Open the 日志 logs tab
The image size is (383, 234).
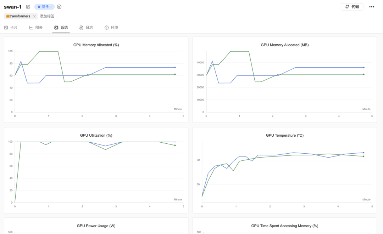point(86,28)
